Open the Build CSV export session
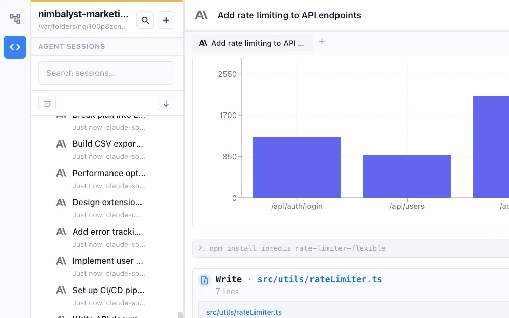The height and width of the screenshot is (318, 509). [x=107, y=144]
